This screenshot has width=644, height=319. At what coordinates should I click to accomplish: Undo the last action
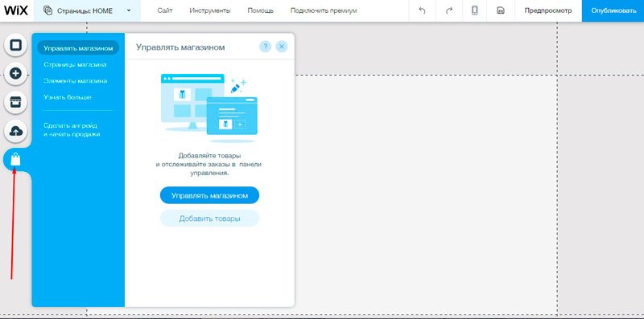[x=422, y=10]
